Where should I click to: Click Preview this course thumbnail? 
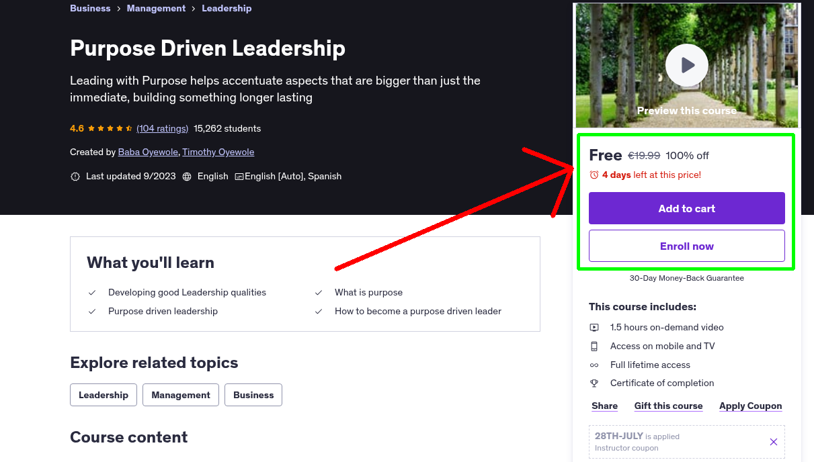click(686, 66)
